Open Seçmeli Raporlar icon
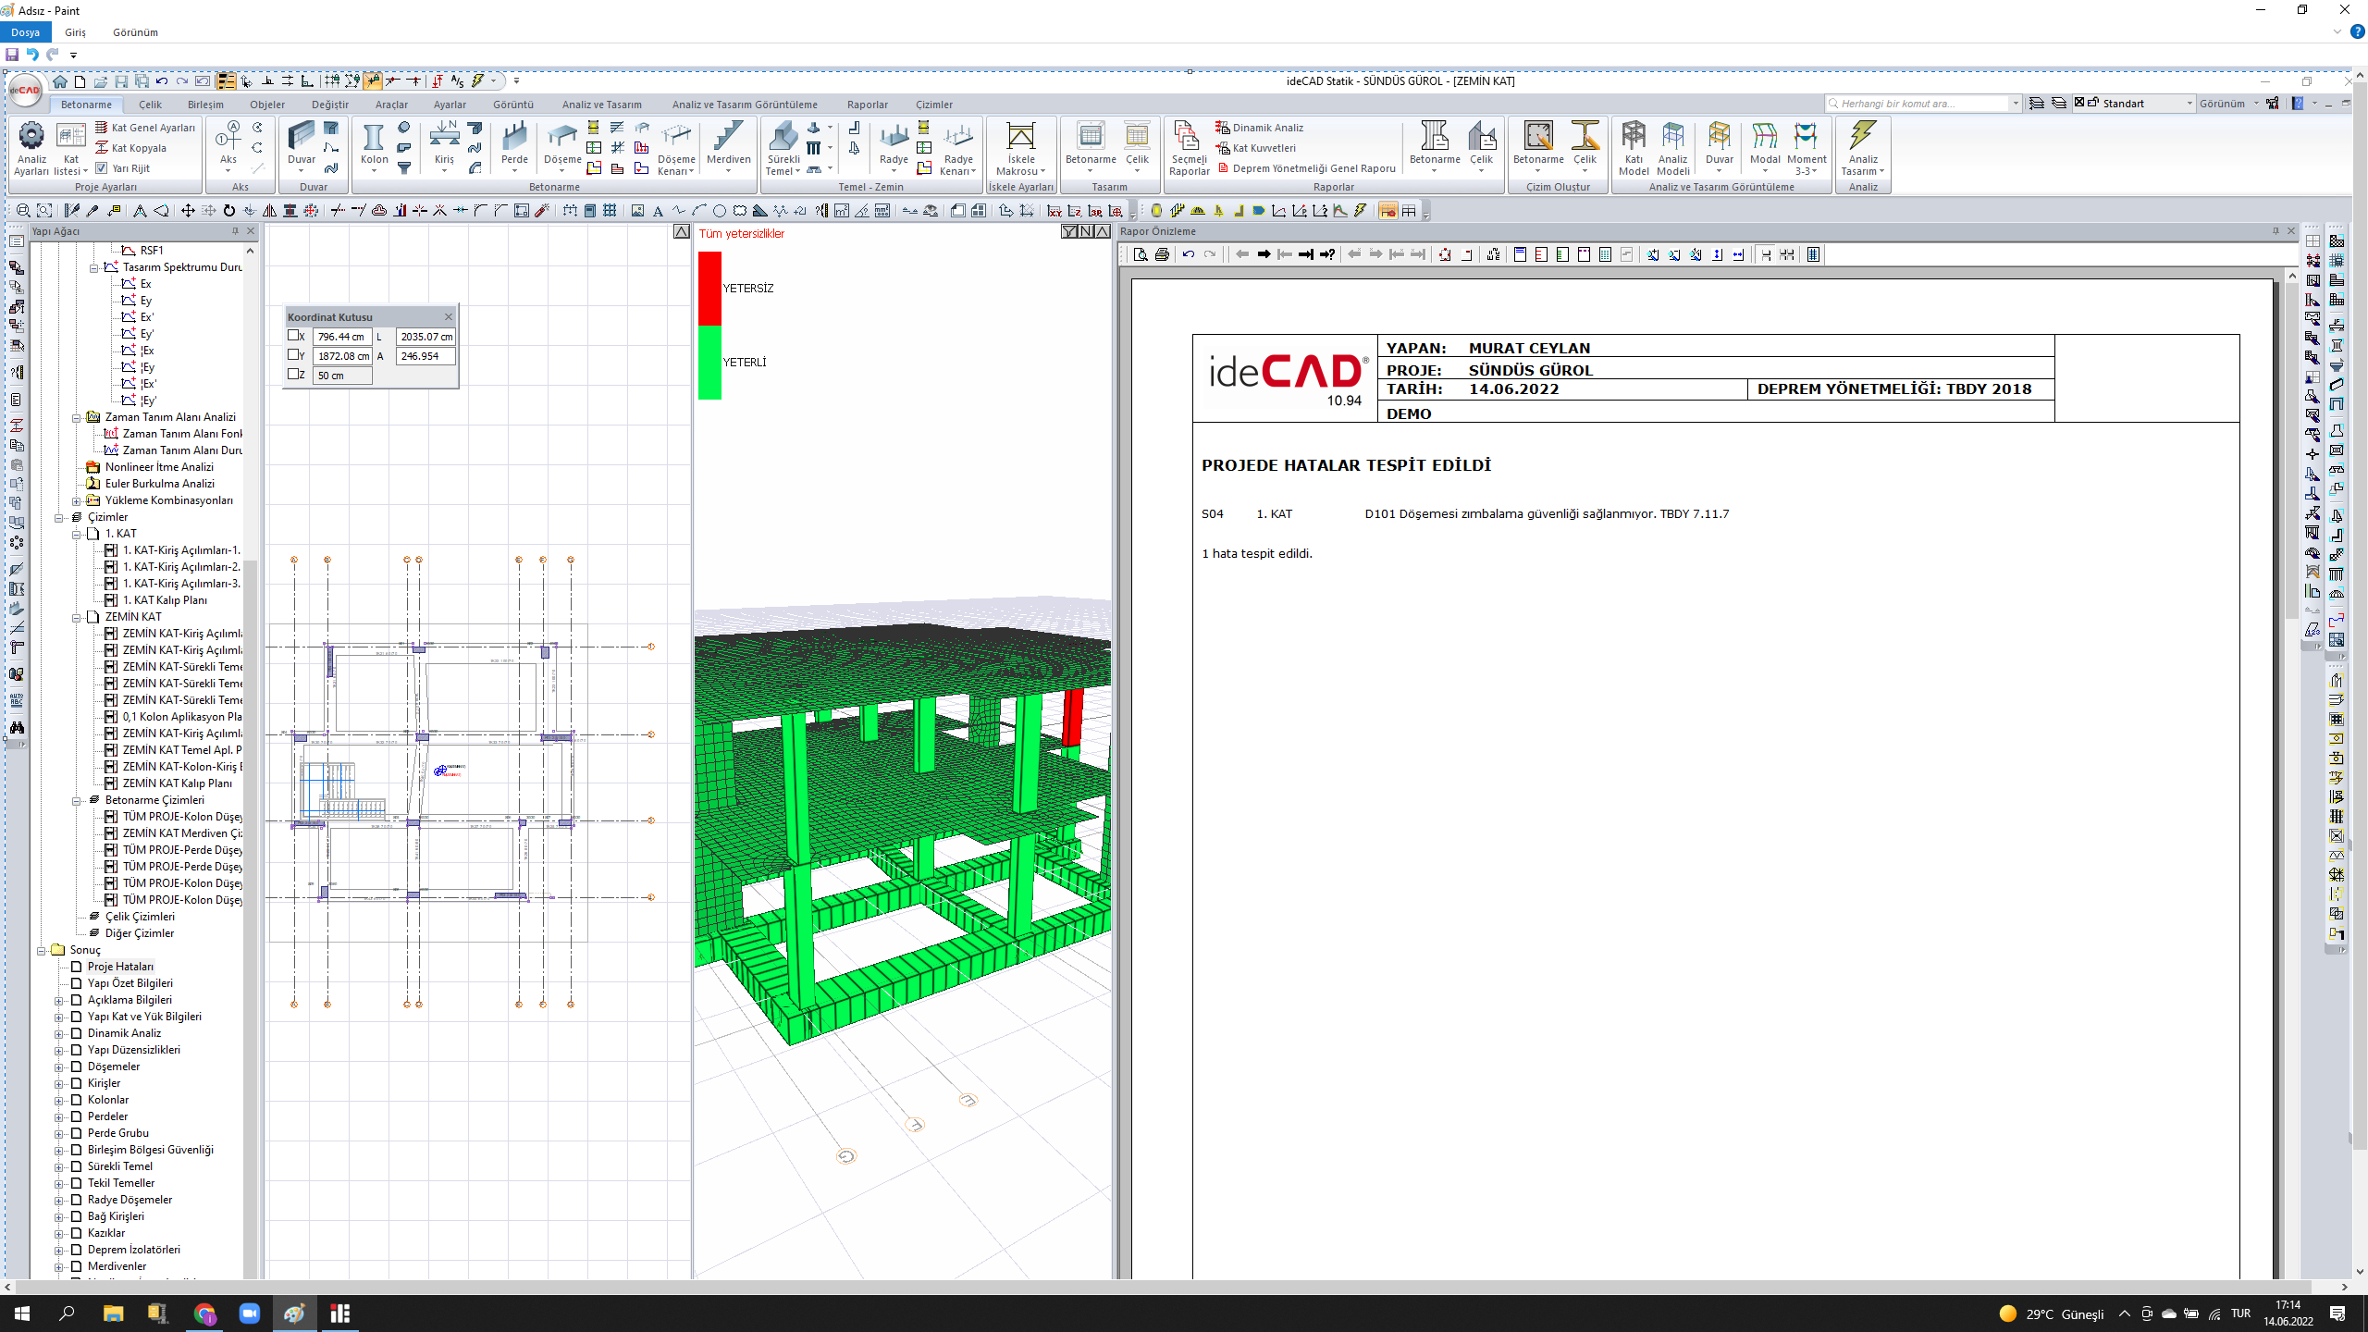 [x=1188, y=136]
